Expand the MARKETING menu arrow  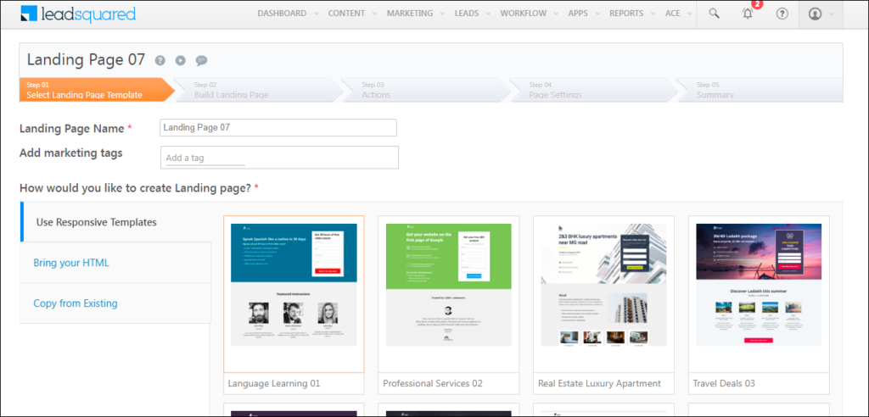pos(443,14)
